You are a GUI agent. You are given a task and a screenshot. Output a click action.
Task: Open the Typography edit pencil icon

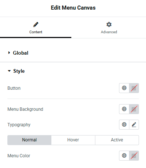[134, 124]
